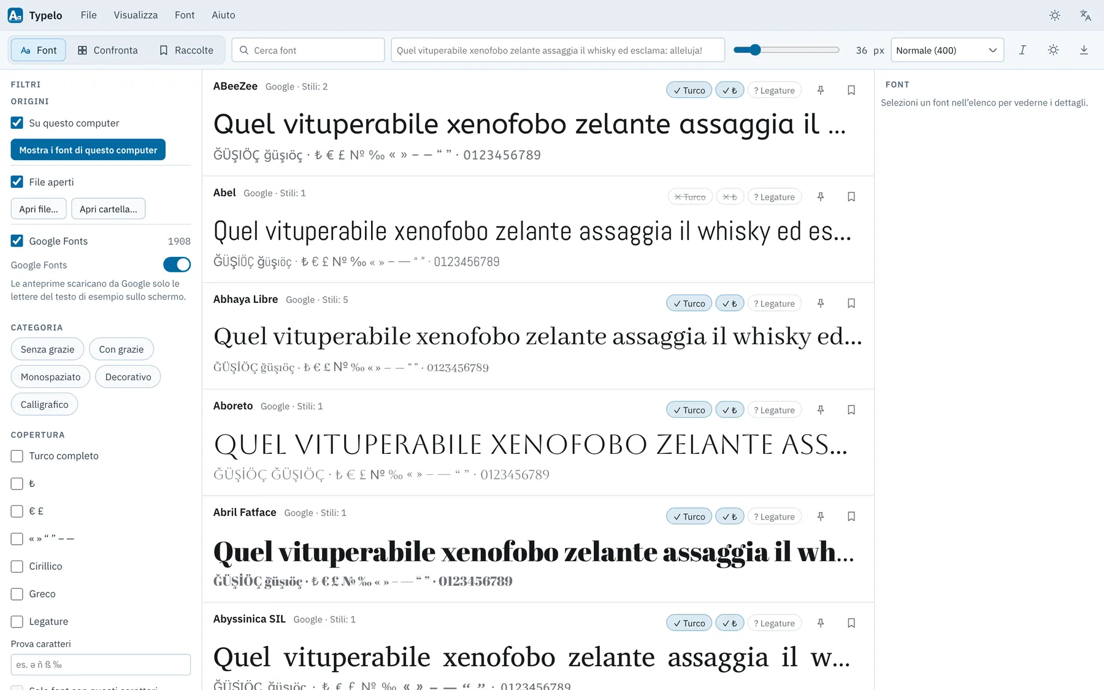Open the Aiuto menu
Screen dimensions: 1104x690
point(223,15)
